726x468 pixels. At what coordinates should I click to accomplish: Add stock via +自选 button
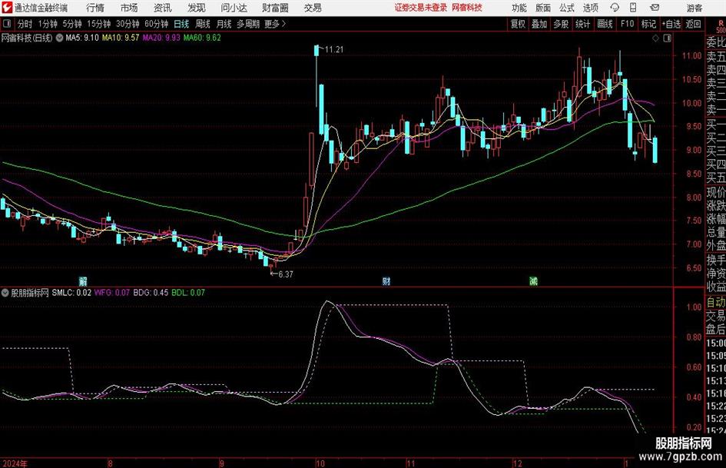[671, 24]
